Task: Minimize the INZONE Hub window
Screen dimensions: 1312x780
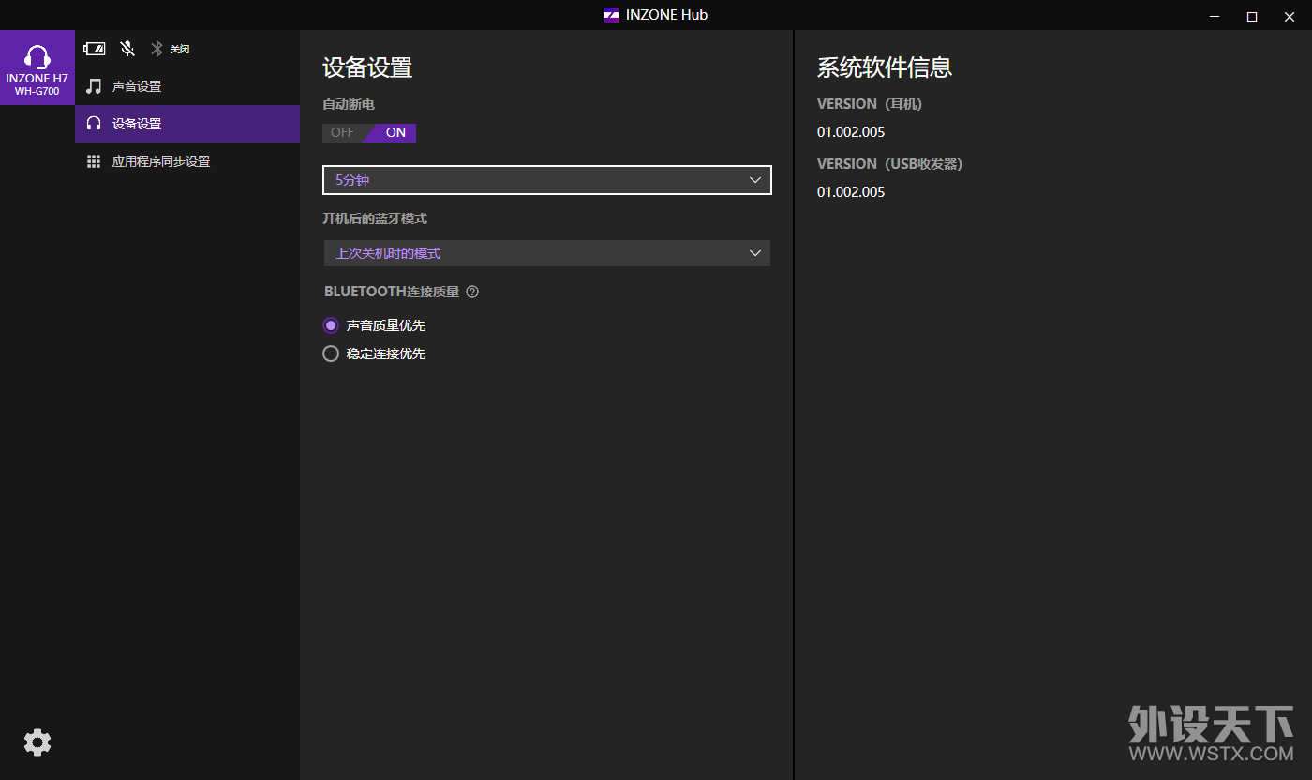Action: coord(1215,15)
